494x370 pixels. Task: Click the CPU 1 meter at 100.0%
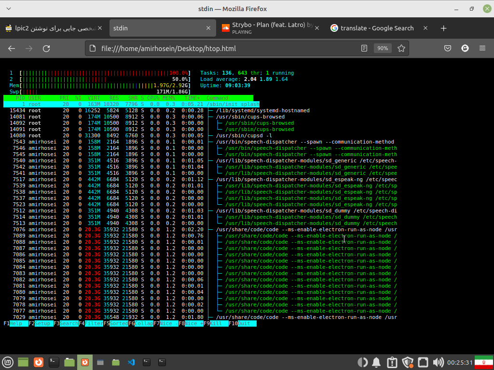click(100, 73)
